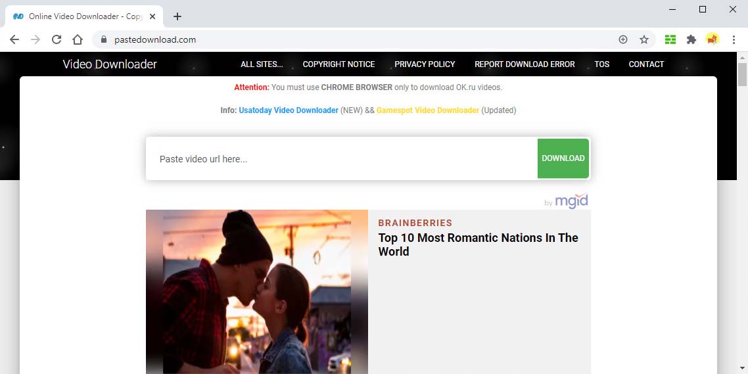748x374 pixels.
Task: Go to the browser home page icon
Action: 78,39
